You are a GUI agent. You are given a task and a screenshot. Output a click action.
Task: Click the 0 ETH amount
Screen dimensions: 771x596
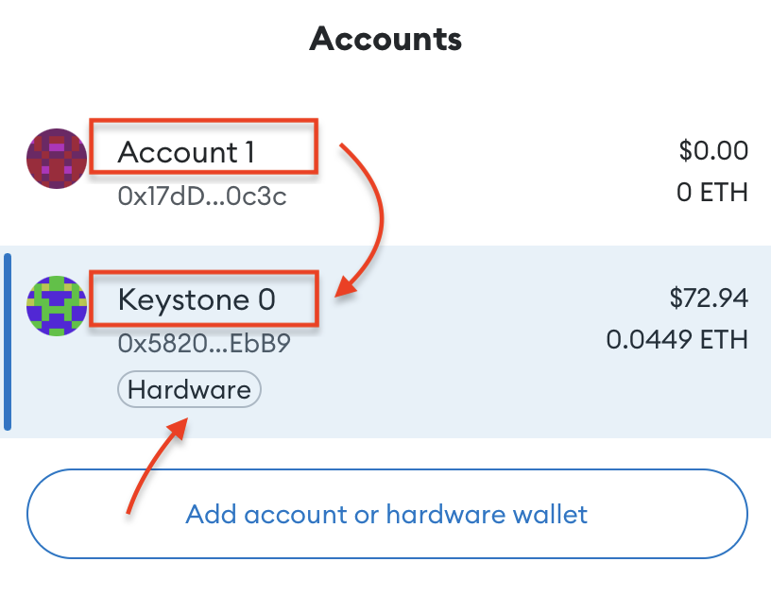(711, 193)
